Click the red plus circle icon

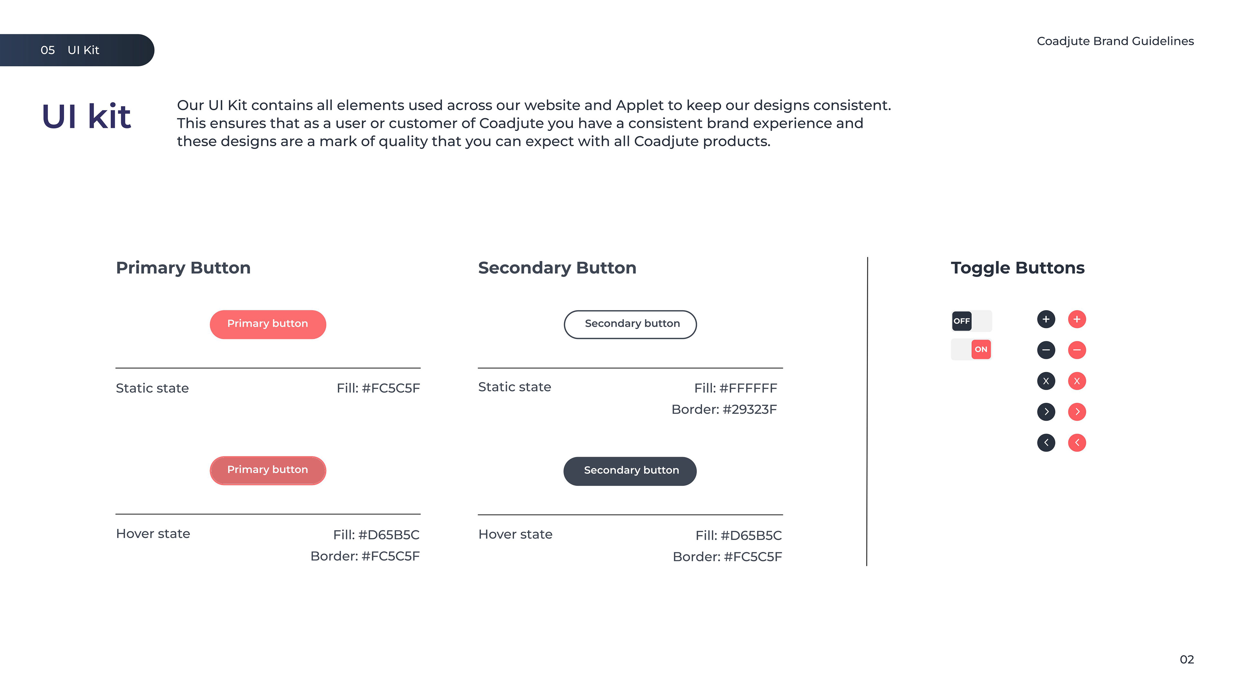tap(1077, 320)
